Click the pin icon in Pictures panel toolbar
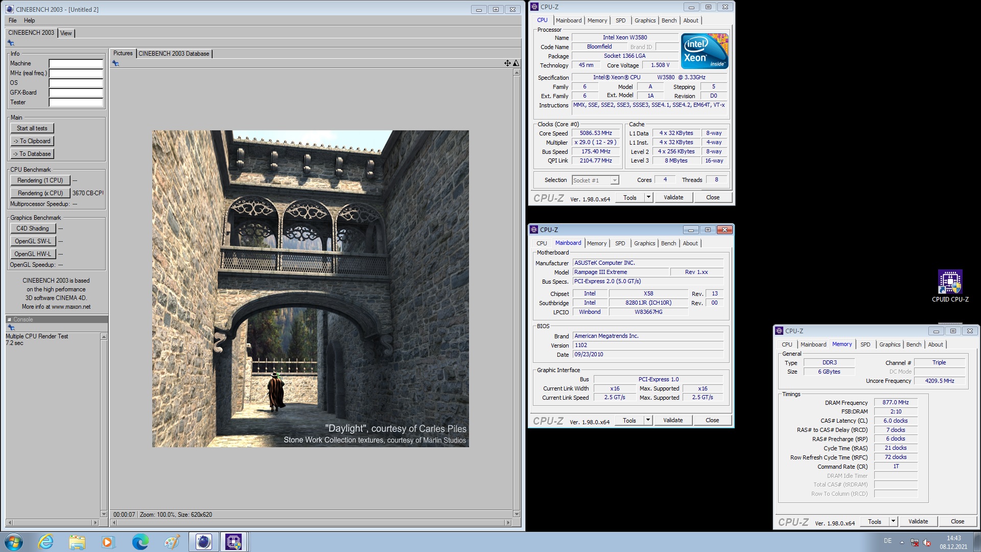Screen dimensions: 981x552 pos(116,63)
